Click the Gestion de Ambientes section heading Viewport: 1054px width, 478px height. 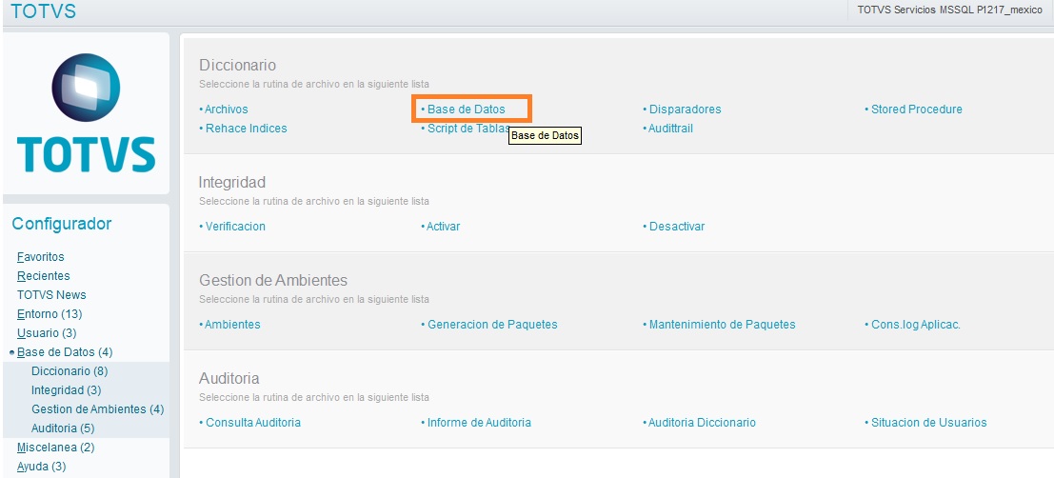pyautogui.click(x=273, y=280)
